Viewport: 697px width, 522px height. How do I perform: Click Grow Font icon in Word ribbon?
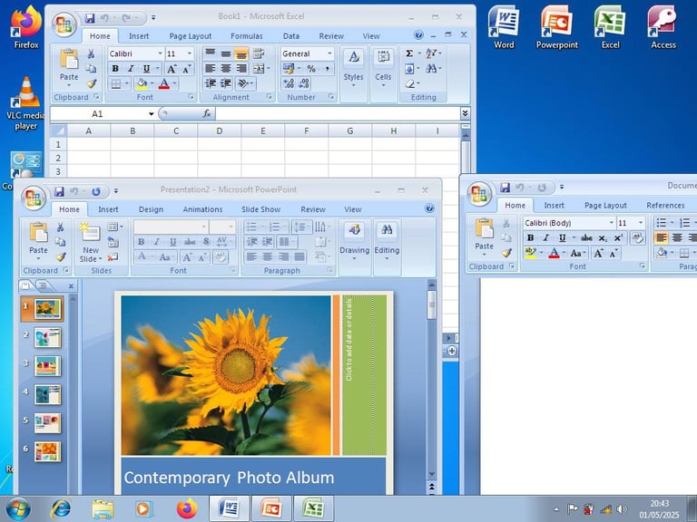click(598, 253)
